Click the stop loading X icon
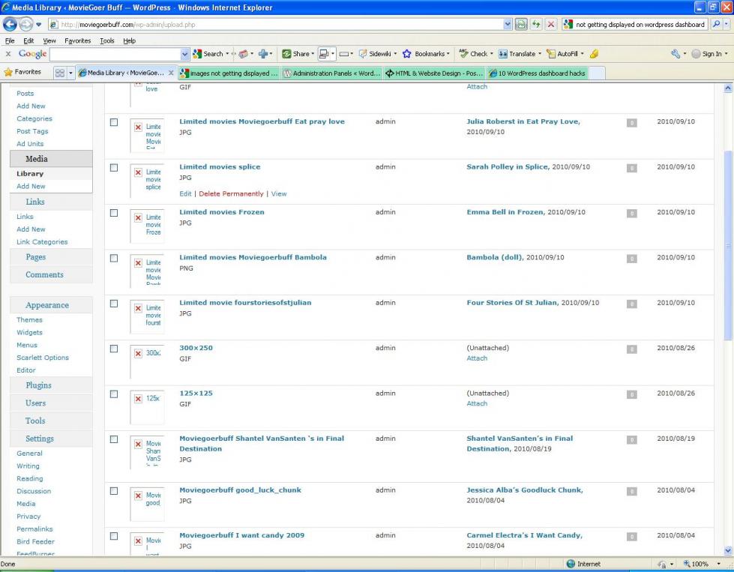Viewport: 734px width, 572px height. point(550,24)
